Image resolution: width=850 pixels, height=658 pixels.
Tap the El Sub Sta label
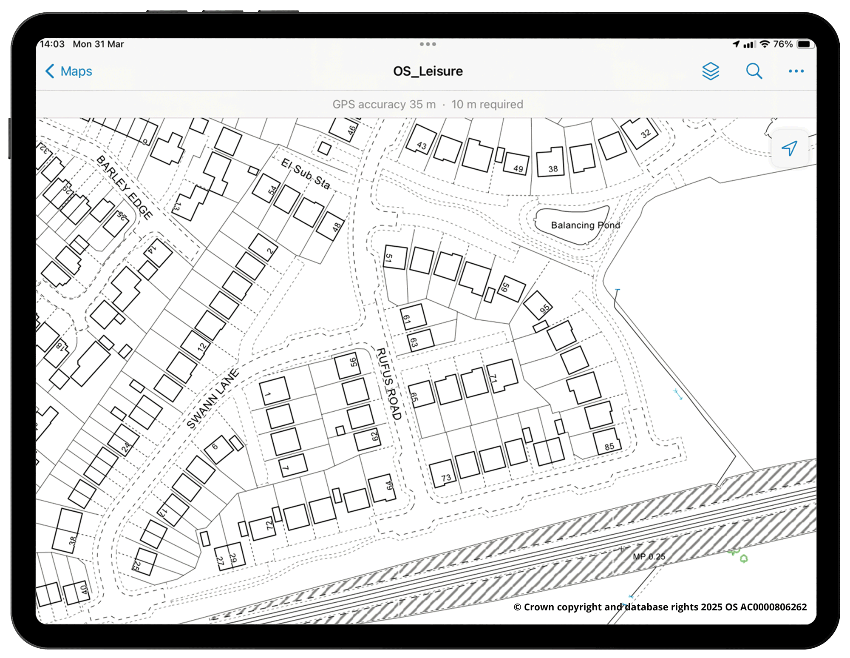coord(305,174)
